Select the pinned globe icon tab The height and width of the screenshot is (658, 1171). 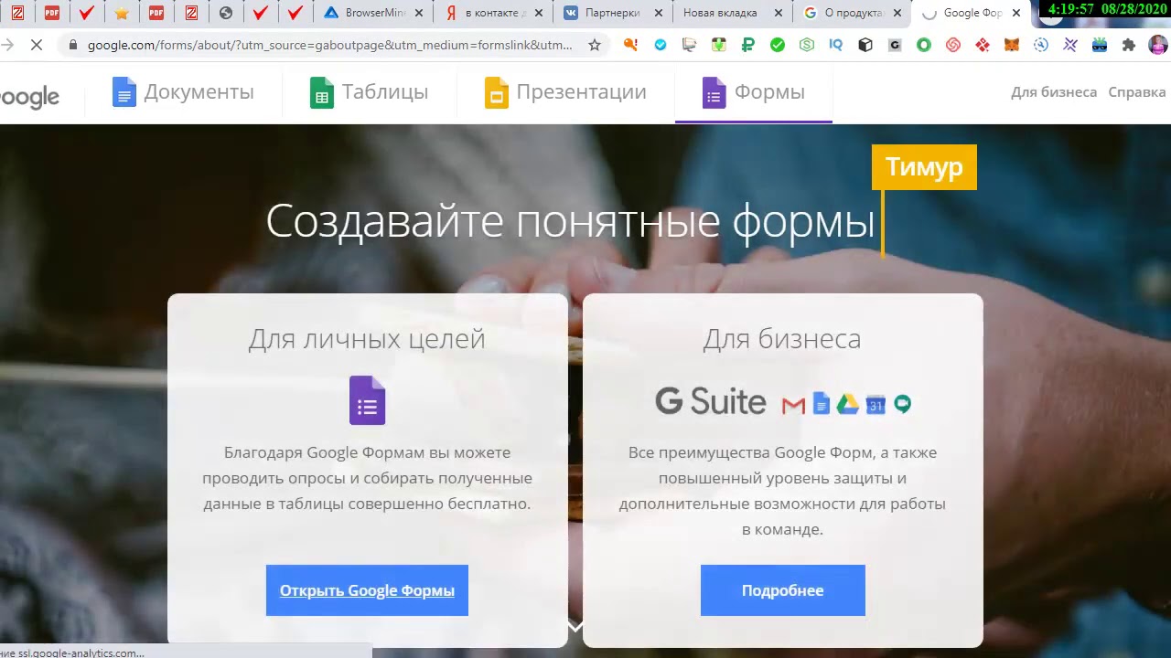(x=226, y=13)
